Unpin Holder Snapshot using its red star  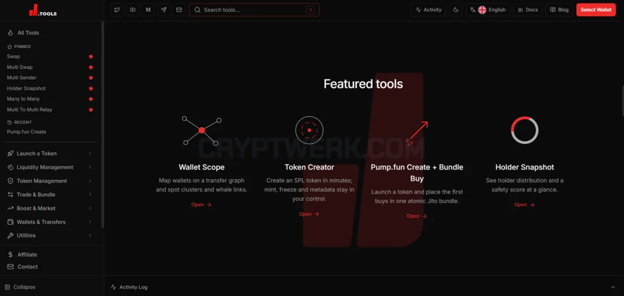click(91, 88)
